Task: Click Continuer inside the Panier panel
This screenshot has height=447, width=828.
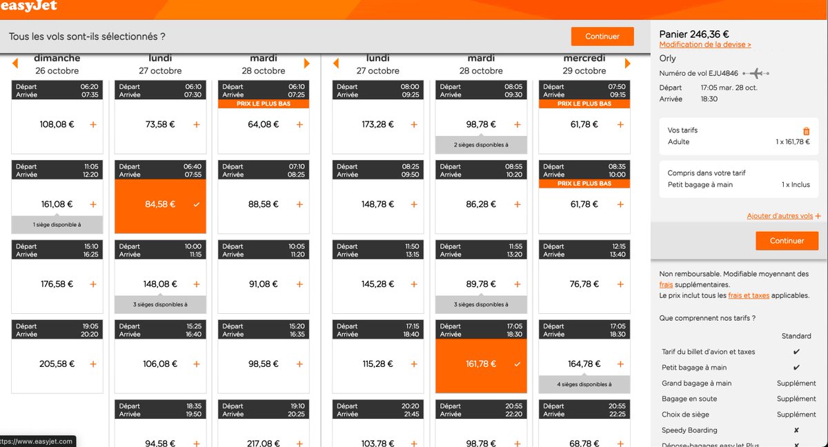Action: pyautogui.click(x=787, y=241)
